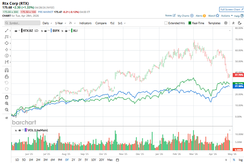Open color swatch for XLI line
244x164 pixels.
pyautogui.click(x=72, y=30)
